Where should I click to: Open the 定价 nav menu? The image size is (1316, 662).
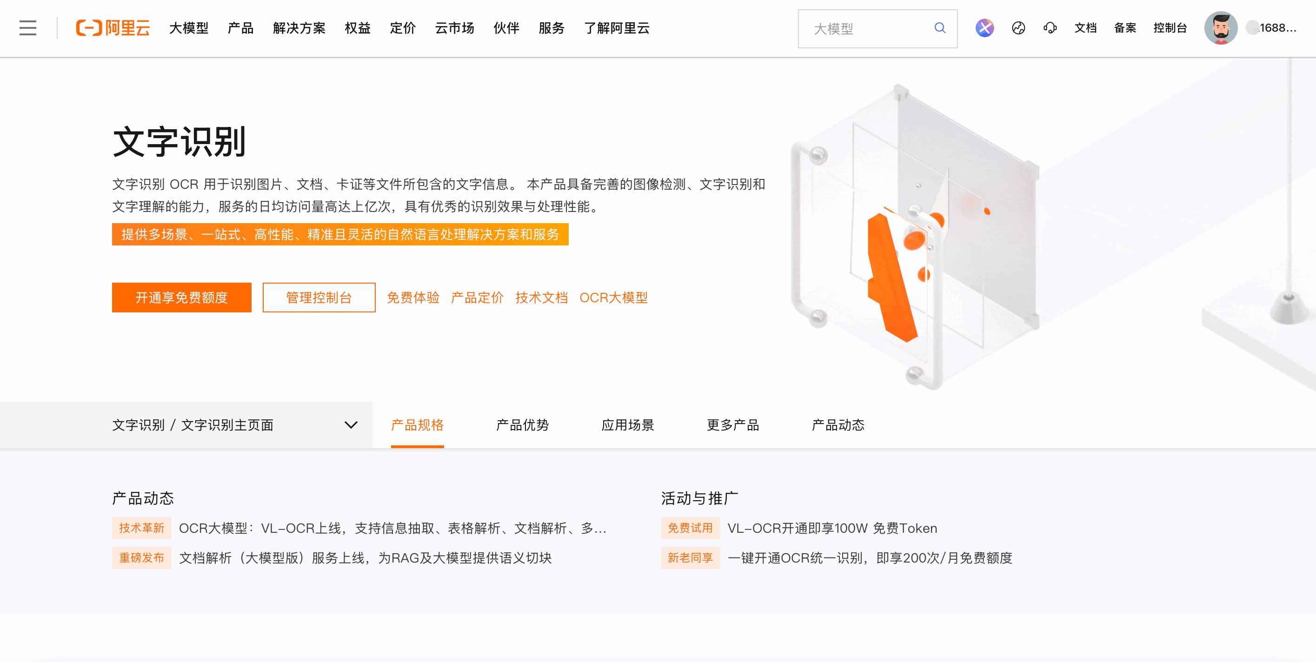click(403, 28)
